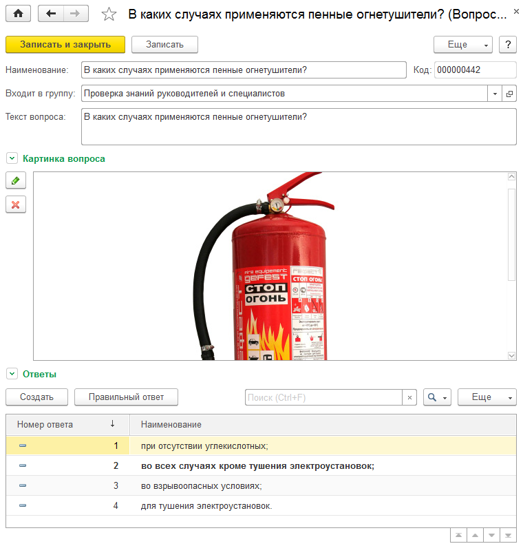Go to the home page icon
This screenshot has height=546, width=523.
[x=18, y=14]
